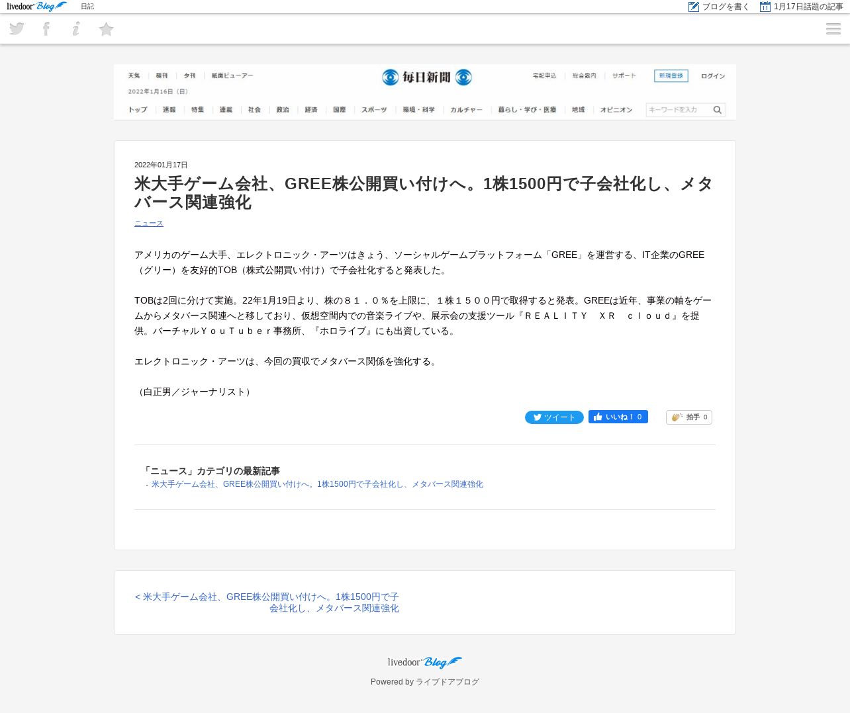
Task: Click the search magnifier in the newspaper header
Action: [717, 110]
